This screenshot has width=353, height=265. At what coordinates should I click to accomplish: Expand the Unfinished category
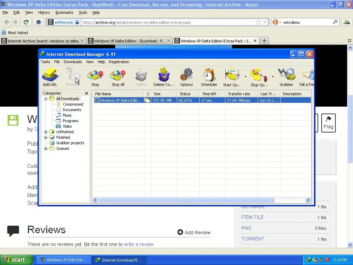tap(46, 132)
